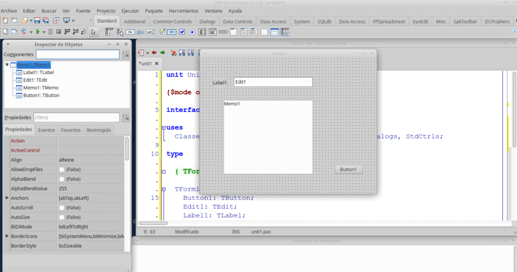Open the Archivo menu

tap(9, 11)
